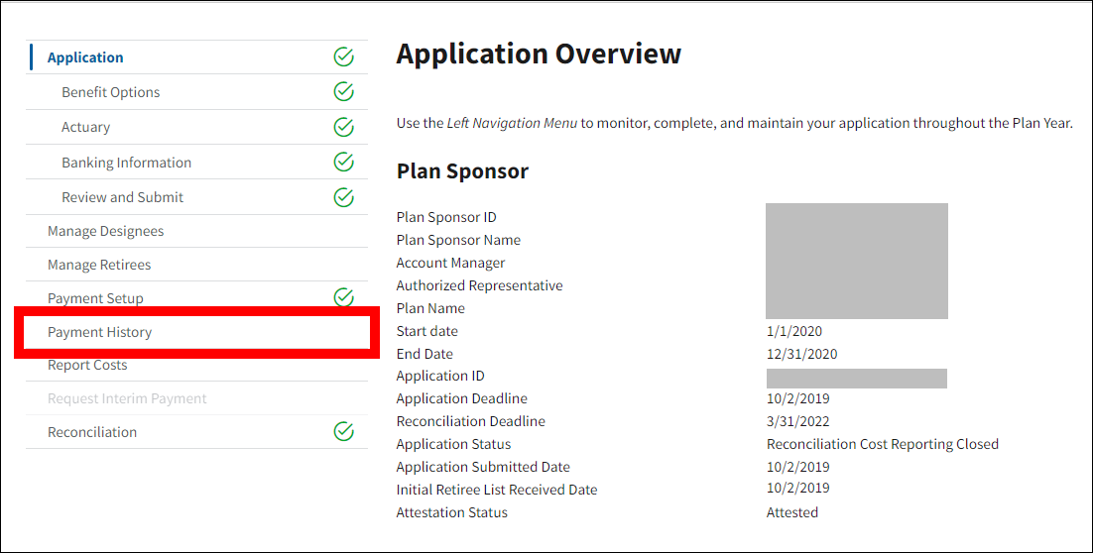
Task: Click the completed checkmark beside Actuary
Action: 343,127
